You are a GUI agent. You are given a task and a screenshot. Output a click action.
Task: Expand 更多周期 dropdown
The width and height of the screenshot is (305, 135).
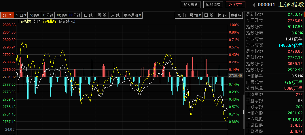pyautogui.click(x=132, y=15)
